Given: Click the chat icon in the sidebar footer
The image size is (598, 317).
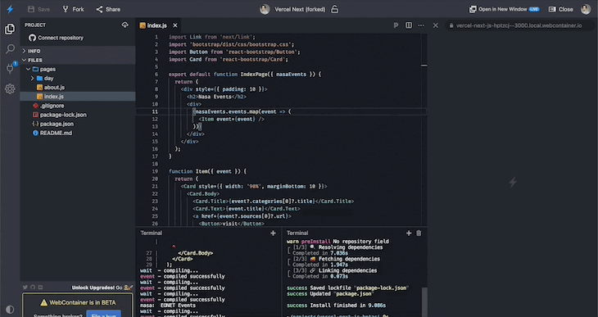Looking at the screenshot, I should (40, 288).
